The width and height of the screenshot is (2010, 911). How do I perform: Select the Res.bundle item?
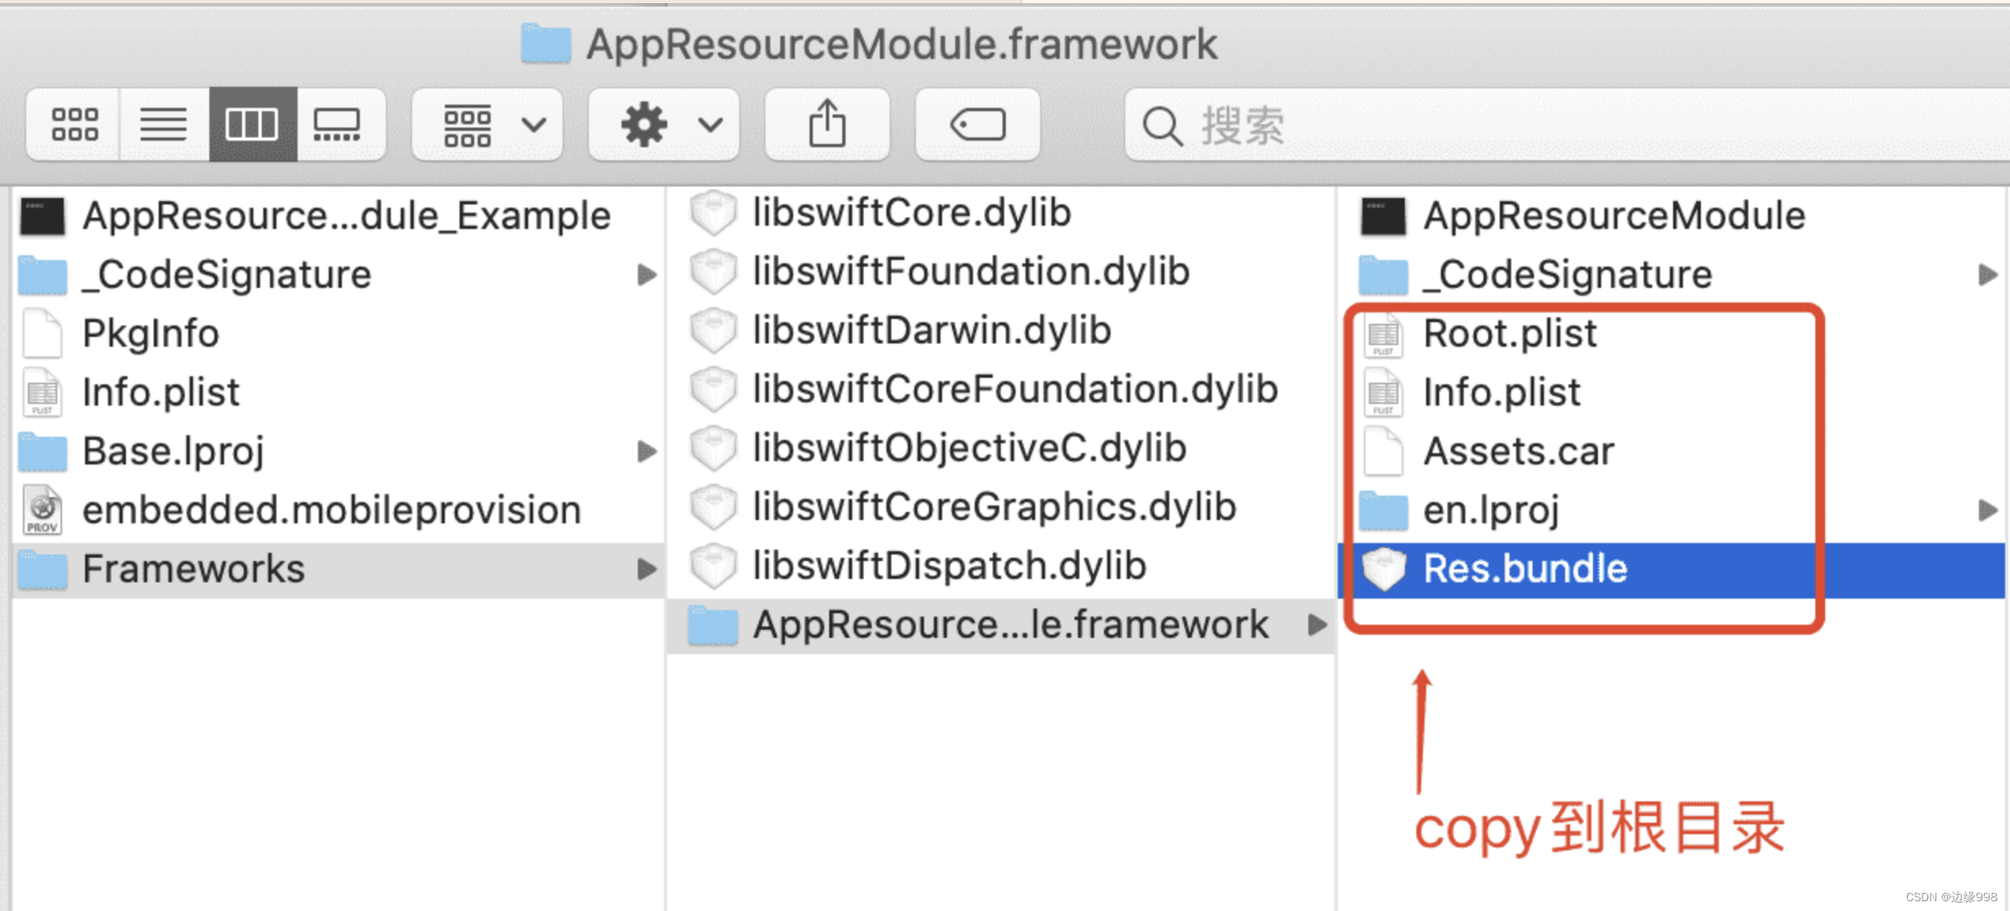point(1525,569)
